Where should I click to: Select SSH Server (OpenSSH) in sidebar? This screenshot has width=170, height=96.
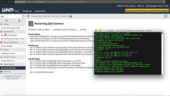(x=13, y=68)
